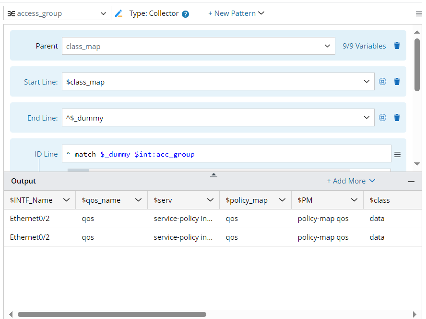This screenshot has height=319, width=426.
Task: Open the $INTF_Name column header dropdown
Action: tap(66, 200)
